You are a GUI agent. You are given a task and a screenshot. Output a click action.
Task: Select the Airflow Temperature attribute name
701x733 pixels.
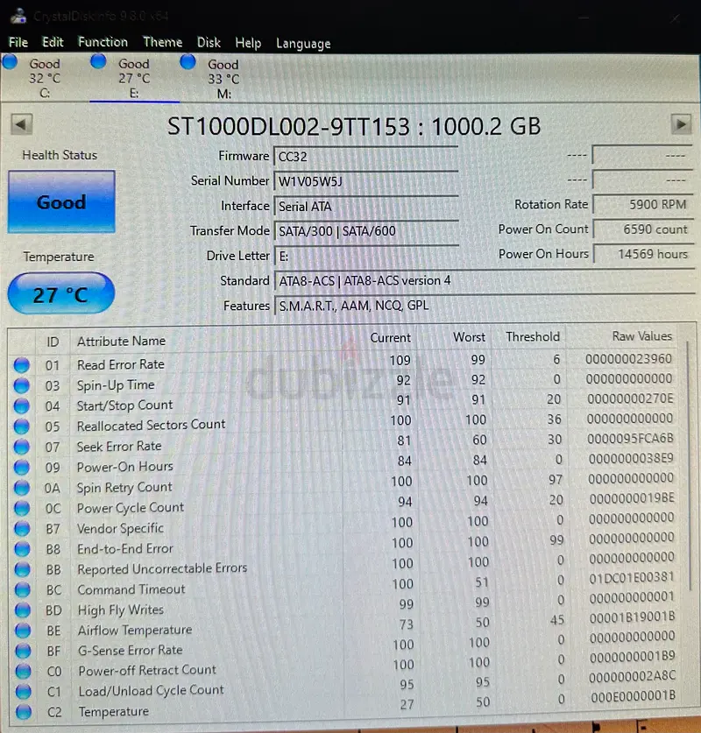(x=135, y=631)
